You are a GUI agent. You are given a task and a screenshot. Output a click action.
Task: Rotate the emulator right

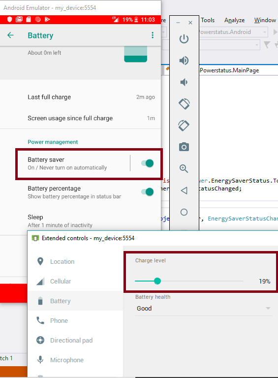[184, 126]
